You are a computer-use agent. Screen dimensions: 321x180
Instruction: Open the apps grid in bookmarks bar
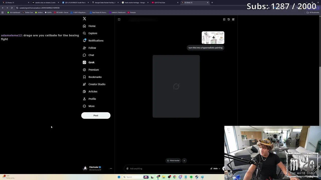click(x=3, y=12)
